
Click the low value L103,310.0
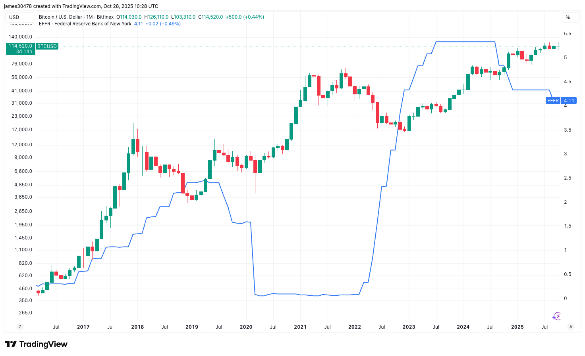pos(183,17)
